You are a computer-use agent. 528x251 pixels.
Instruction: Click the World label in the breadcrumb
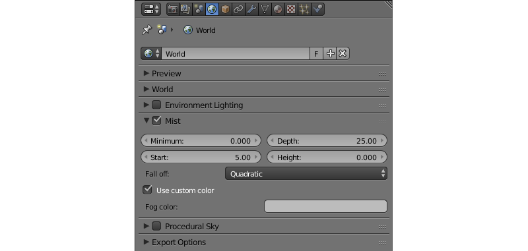[x=206, y=30]
